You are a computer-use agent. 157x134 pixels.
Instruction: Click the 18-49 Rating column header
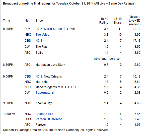coord(104,21)
